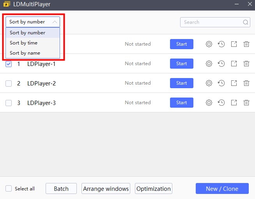The width and height of the screenshot is (255, 199).
Task: Click create shortcut icon for LDPlayer-1
Action: (x=234, y=64)
